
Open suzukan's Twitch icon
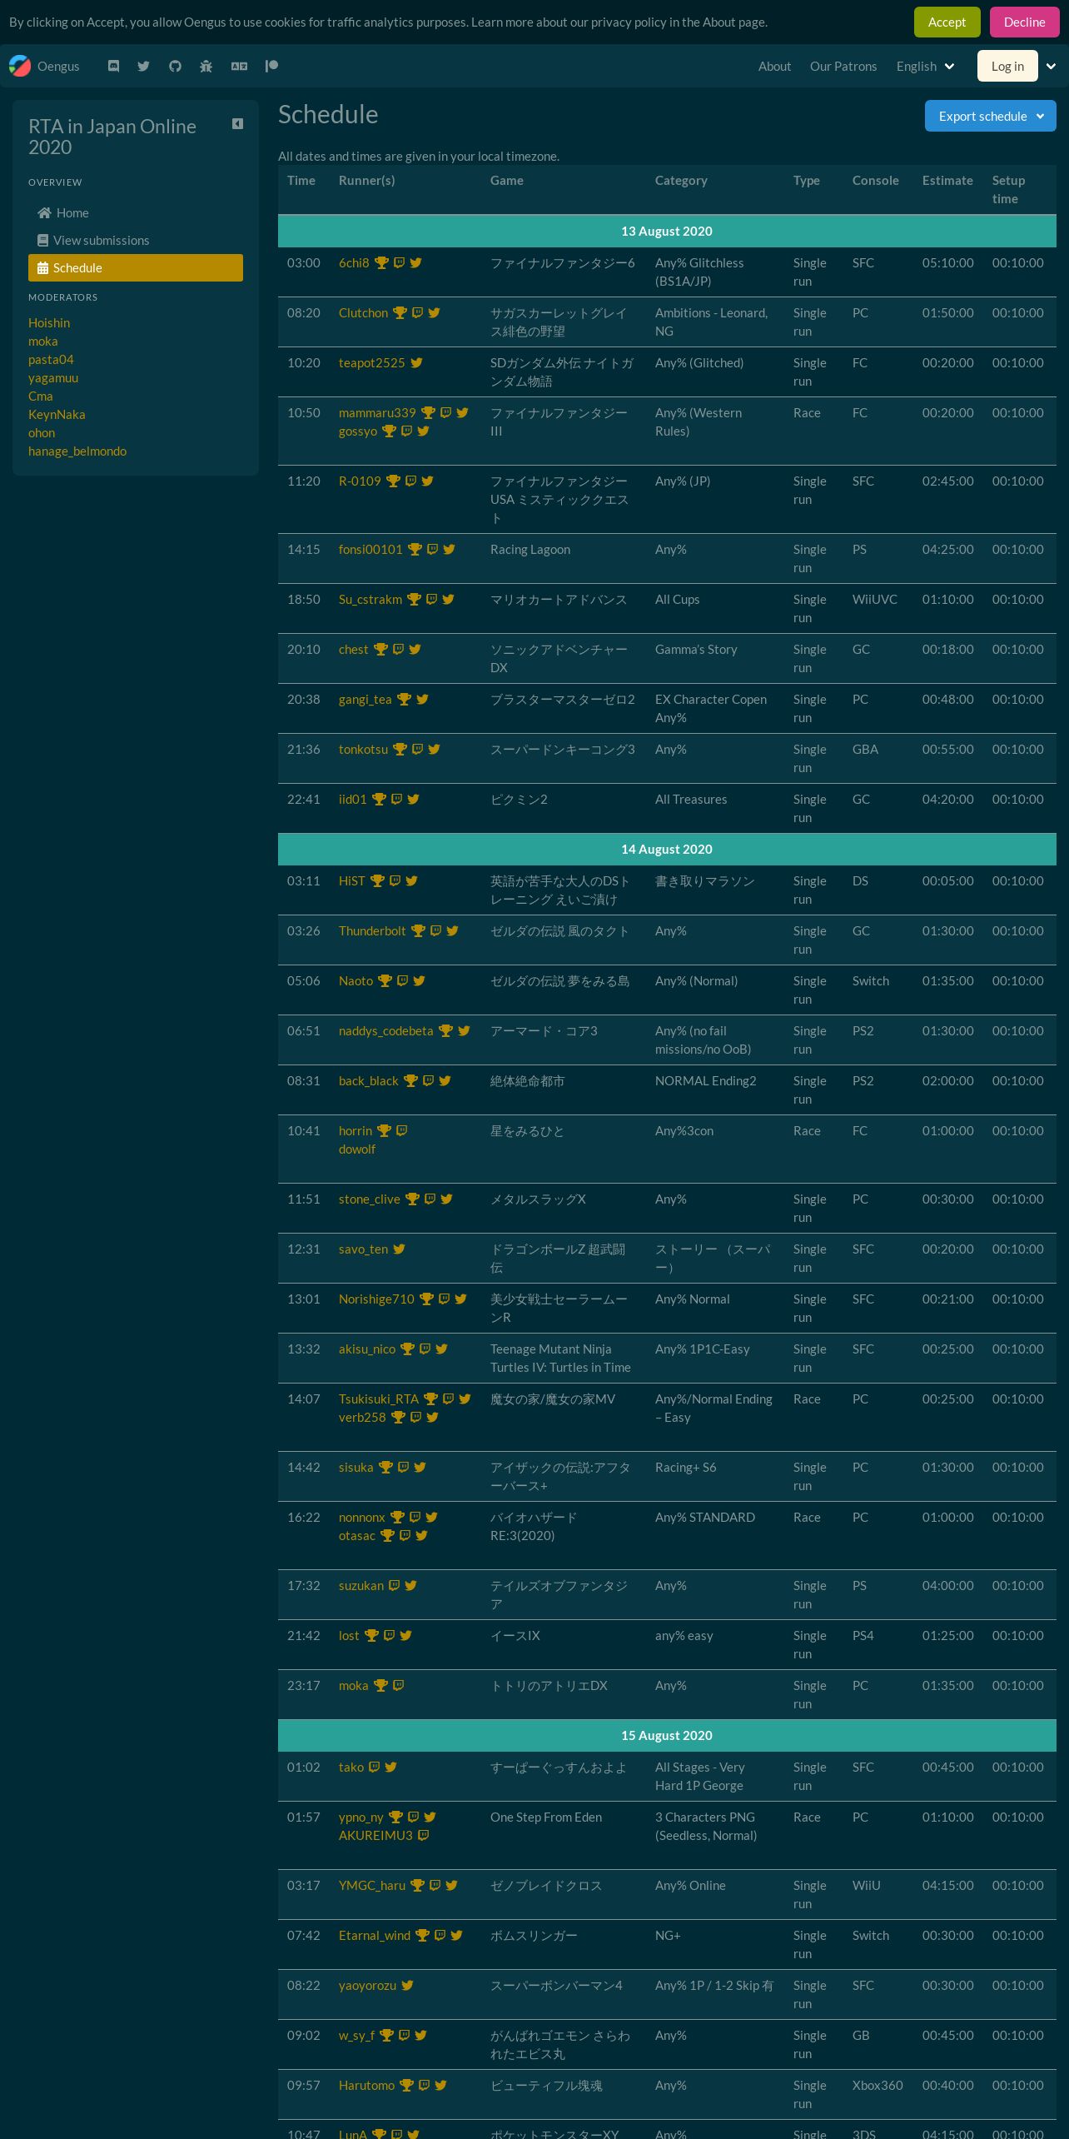[x=394, y=1585]
